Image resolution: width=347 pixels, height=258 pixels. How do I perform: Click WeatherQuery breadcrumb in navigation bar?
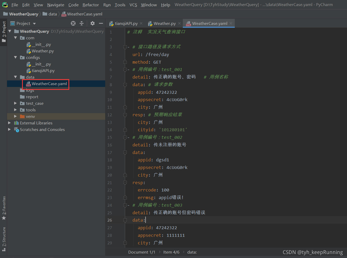(21, 14)
